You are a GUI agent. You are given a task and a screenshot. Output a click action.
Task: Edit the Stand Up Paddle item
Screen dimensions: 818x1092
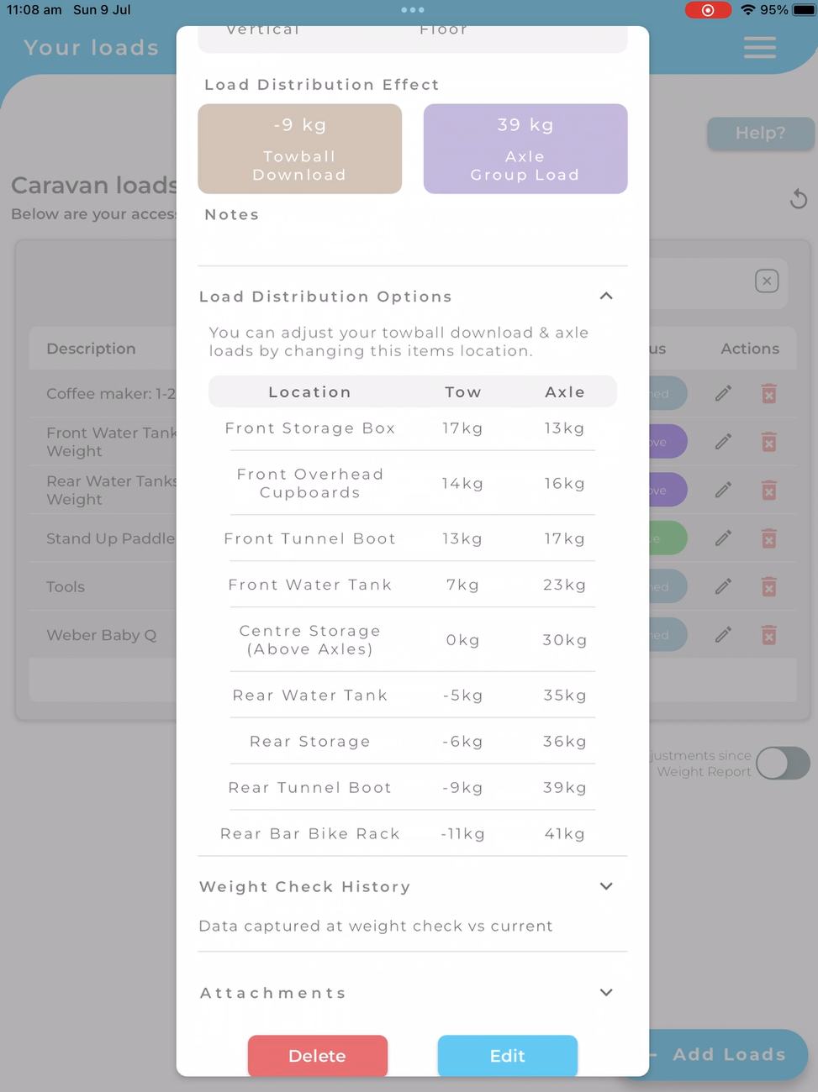point(722,538)
